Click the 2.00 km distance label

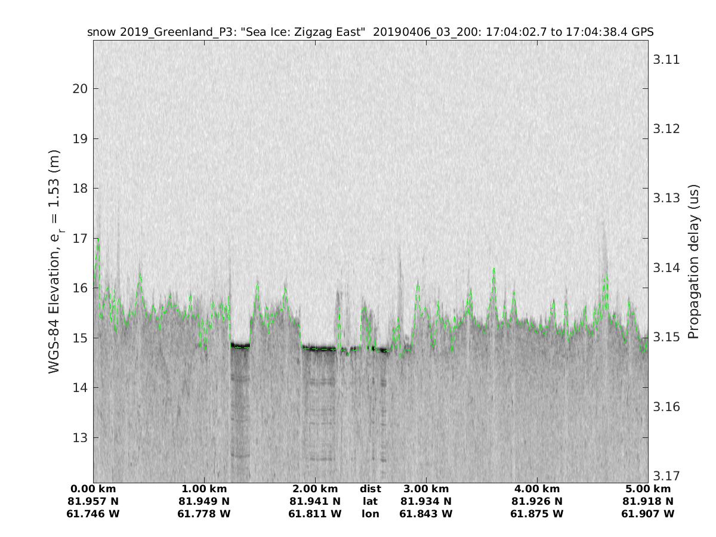[315, 489]
